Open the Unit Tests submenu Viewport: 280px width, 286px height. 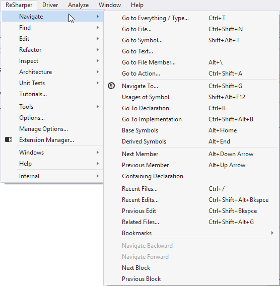(52, 83)
